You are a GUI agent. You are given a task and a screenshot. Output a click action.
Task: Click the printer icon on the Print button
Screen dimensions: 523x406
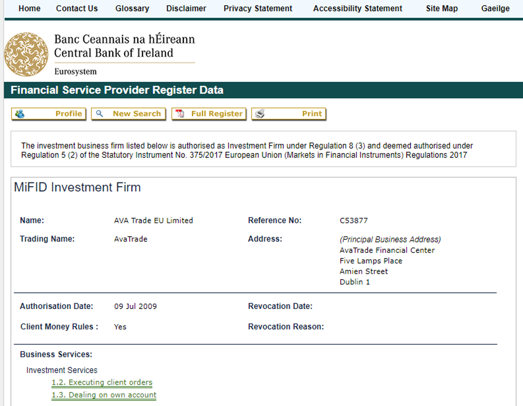coord(260,114)
